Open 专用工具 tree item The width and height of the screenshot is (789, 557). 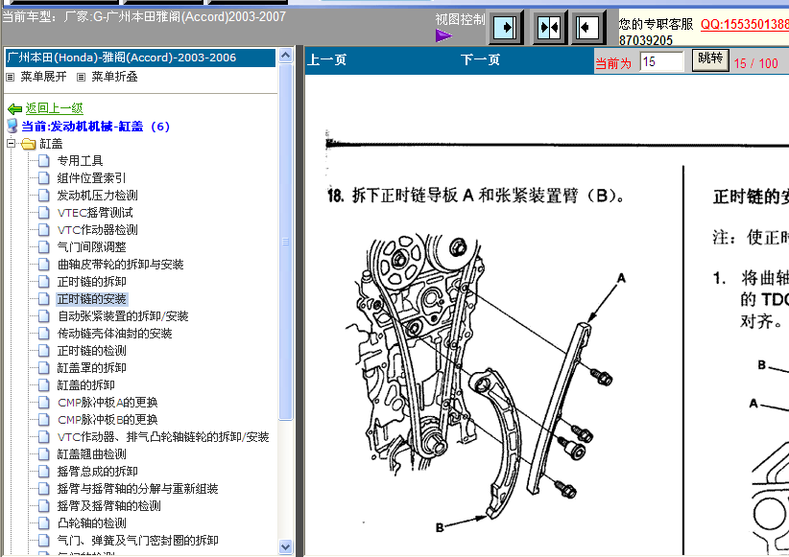(x=80, y=161)
